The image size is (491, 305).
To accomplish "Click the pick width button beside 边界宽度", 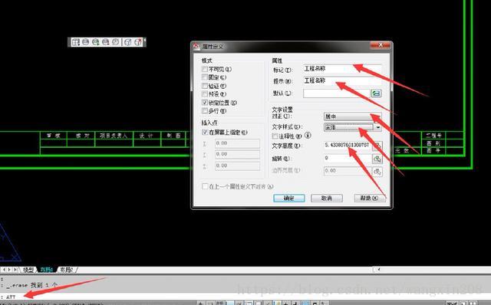I will 377,172.
